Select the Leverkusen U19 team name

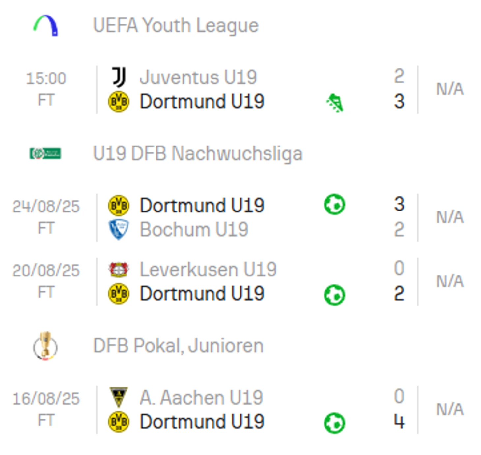coord(208,270)
